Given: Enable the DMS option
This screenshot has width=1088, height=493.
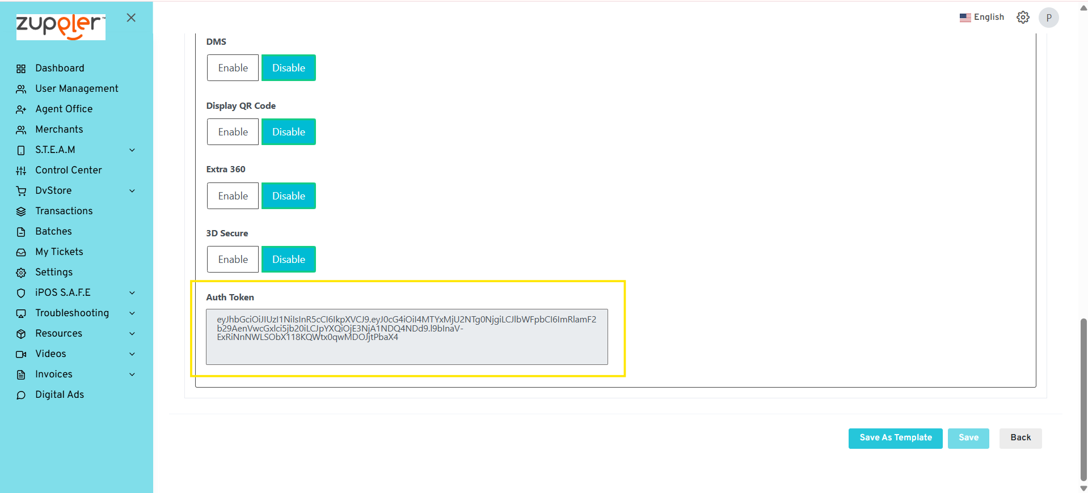Looking at the screenshot, I should (x=233, y=68).
